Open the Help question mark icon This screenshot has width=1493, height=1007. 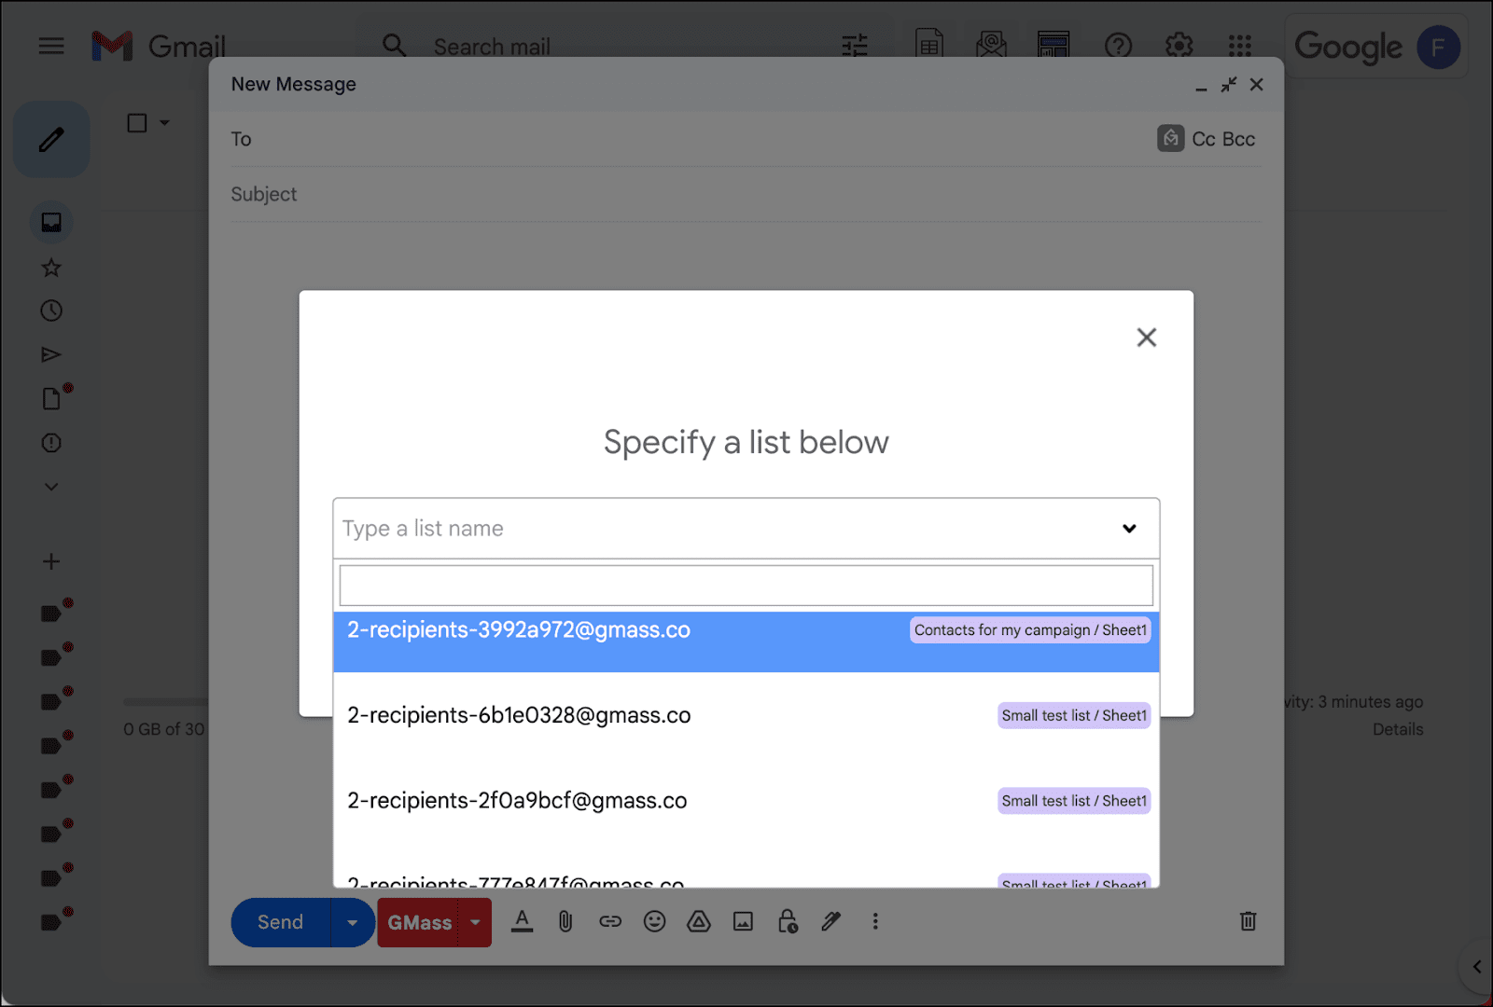[1118, 46]
